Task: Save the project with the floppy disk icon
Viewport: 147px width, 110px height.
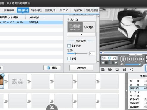Action: tap(117, 70)
